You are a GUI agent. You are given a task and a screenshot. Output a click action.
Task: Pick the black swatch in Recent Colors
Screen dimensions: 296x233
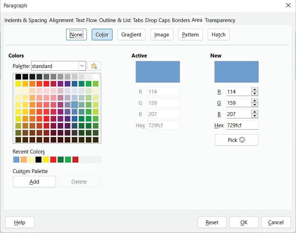[x=38, y=160]
